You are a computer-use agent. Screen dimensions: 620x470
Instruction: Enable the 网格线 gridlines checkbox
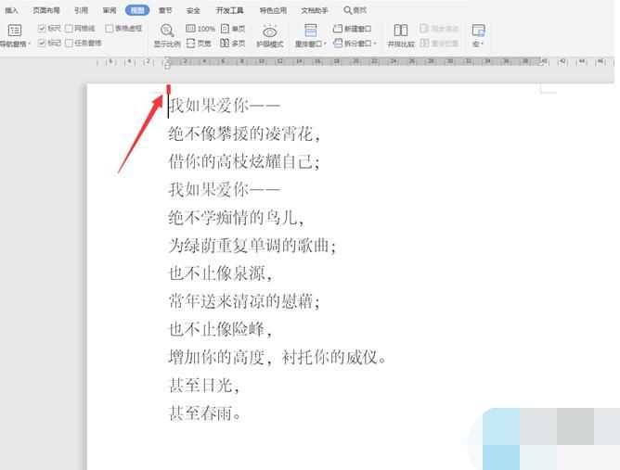pos(70,29)
